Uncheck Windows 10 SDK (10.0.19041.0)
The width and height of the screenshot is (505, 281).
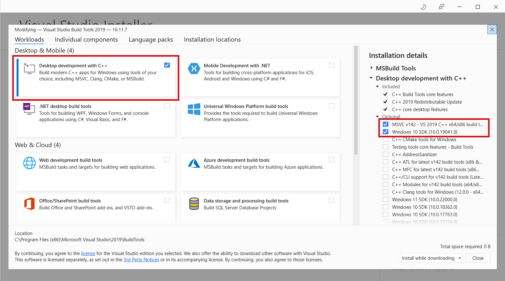click(x=386, y=132)
